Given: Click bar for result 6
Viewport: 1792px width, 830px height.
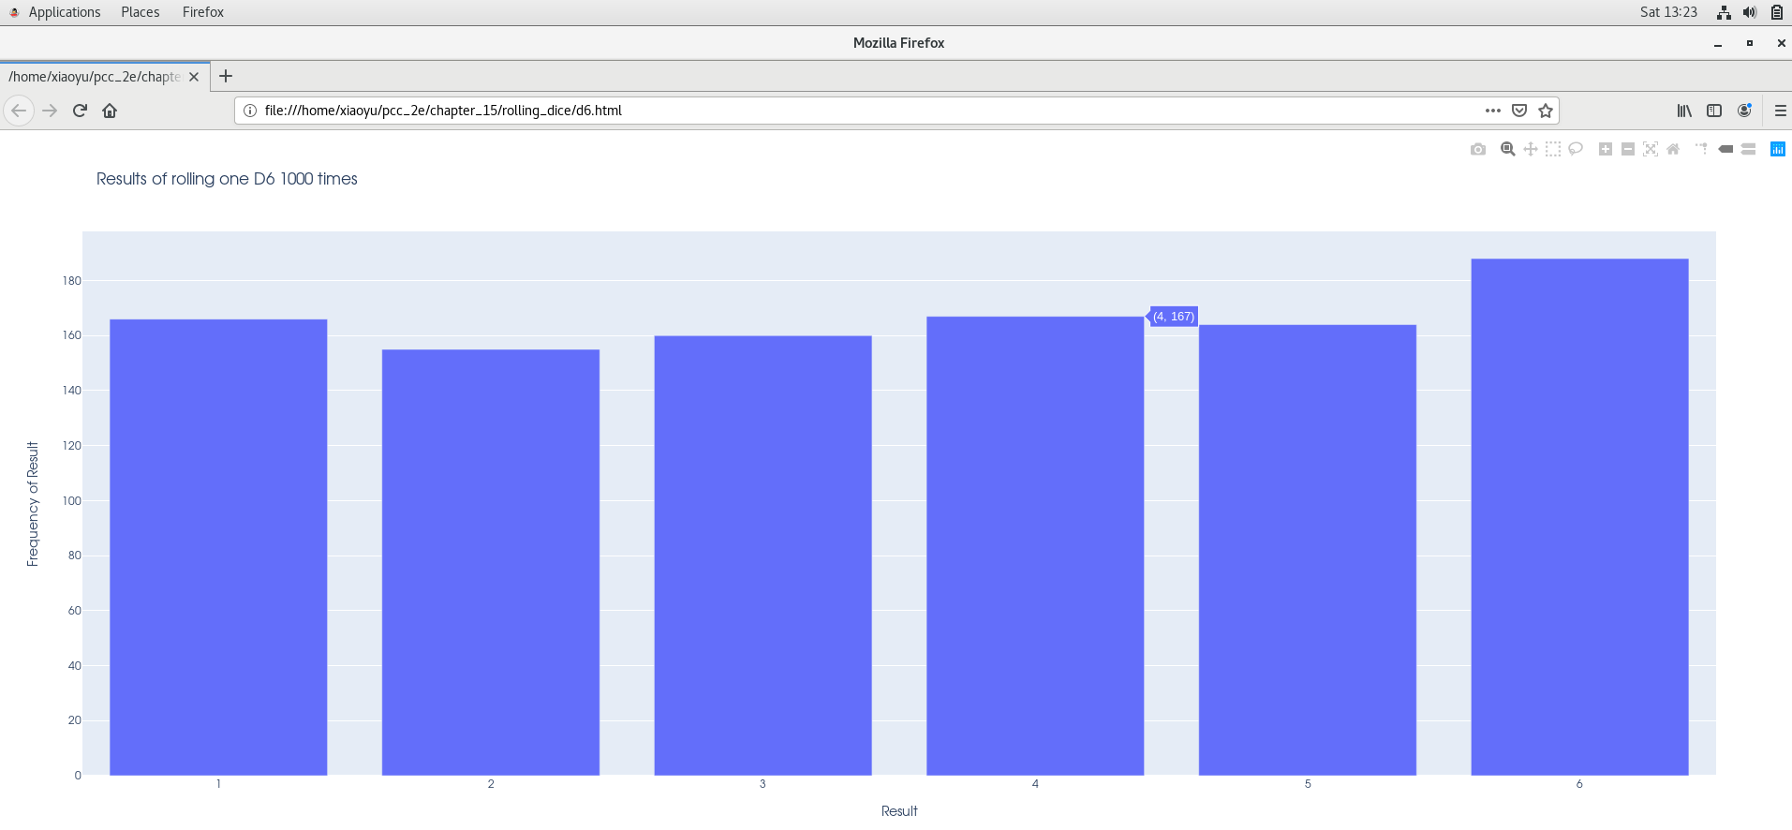Looking at the screenshot, I should coord(1579,517).
